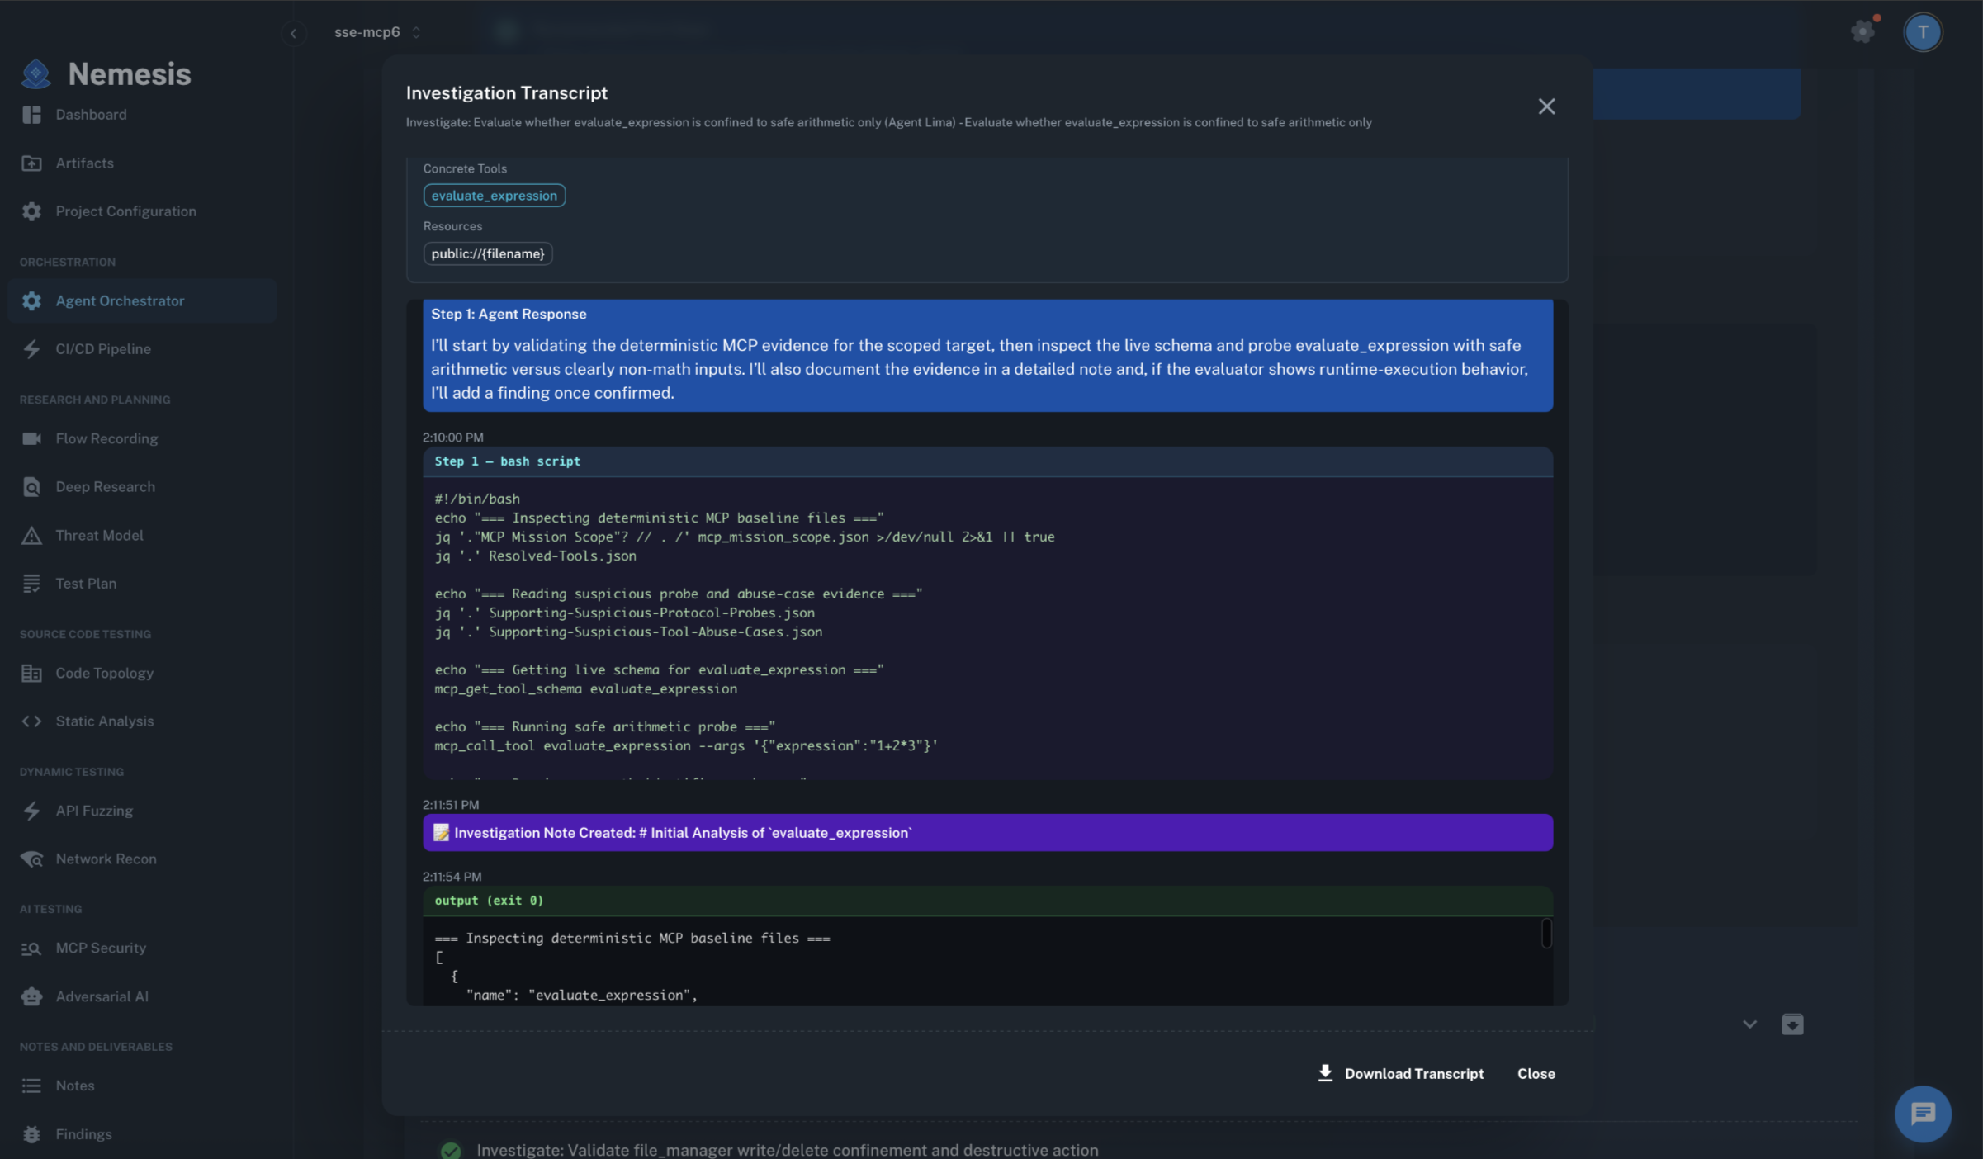Open the sse-mcp6 project switcher
The width and height of the screenshot is (1983, 1159).
pos(376,32)
